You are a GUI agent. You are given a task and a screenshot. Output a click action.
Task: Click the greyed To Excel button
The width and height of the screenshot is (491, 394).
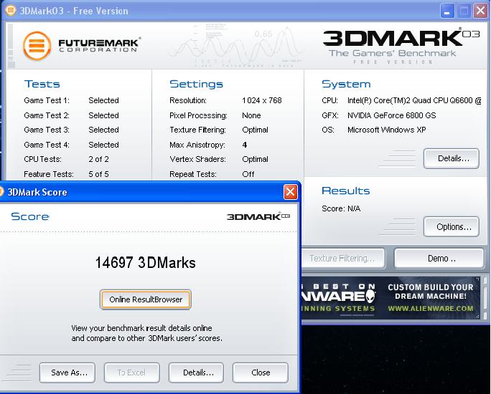(132, 373)
